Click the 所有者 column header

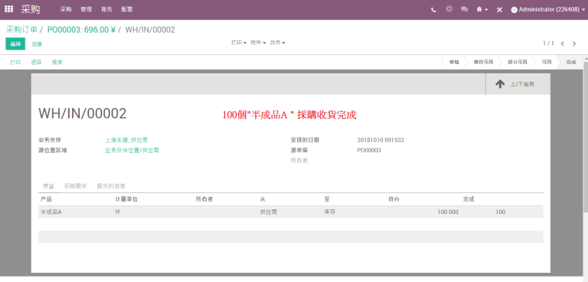point(204,199)
